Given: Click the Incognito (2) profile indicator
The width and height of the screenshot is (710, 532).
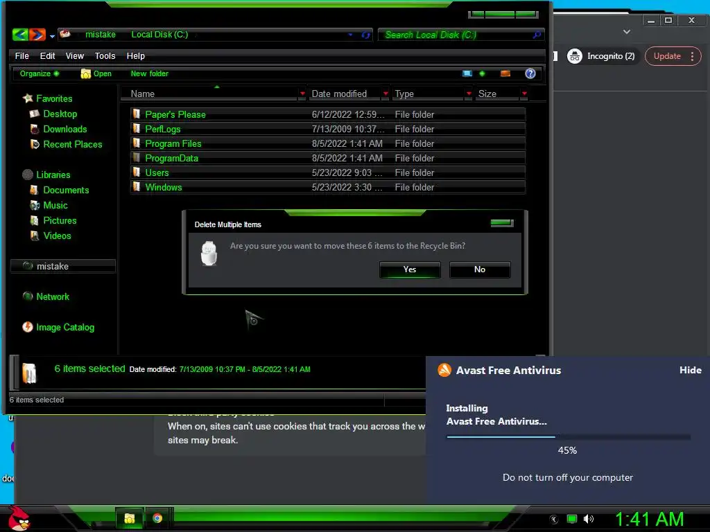Looking at the screenshot, I should [x=601, y=56].
